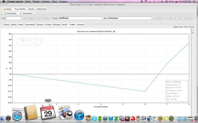Open the Import tab
Viewport: 198px width, 123px height.
coord(8,9)
